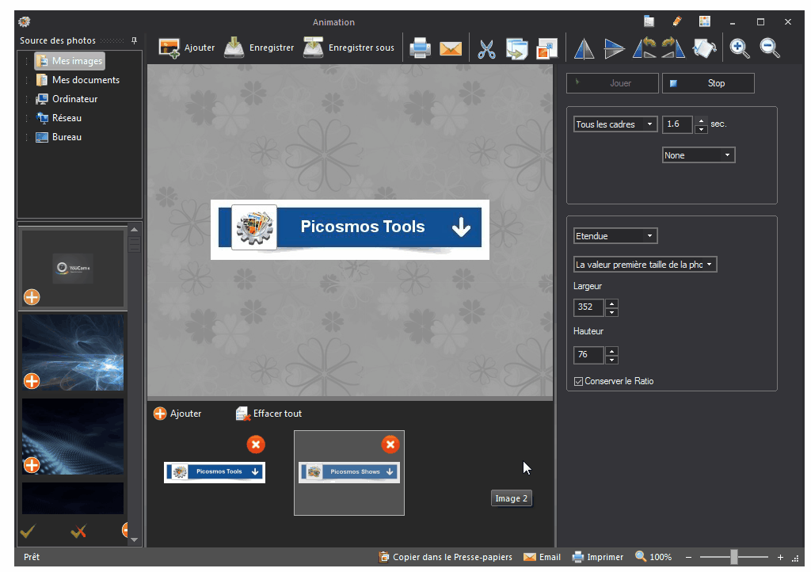Expand the Mes documents tree node
Viewport: 811px width, 572px height.
pos(26,80)
